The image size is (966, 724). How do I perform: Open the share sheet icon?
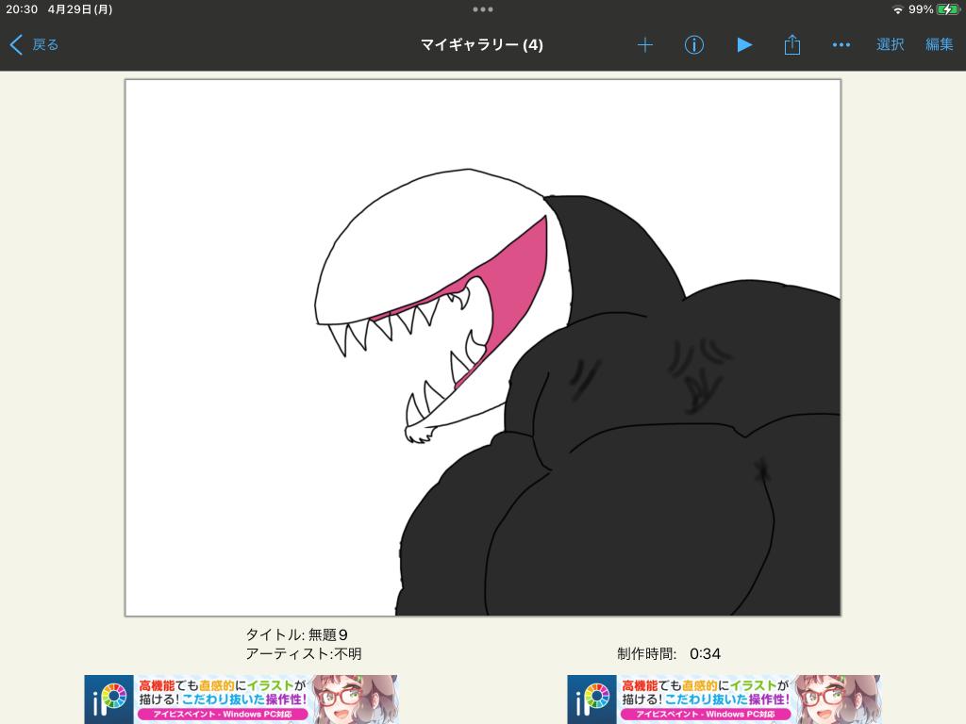click(792, 44)
